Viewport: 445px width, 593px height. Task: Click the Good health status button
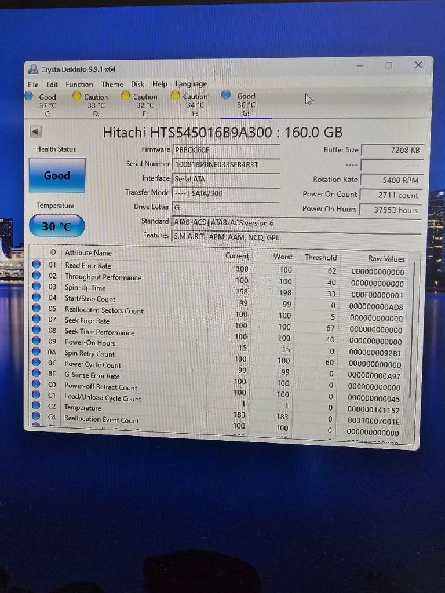pyautogui.click(x=57, y=175)
